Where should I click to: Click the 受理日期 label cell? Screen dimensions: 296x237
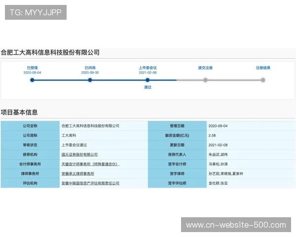[177, 126]
